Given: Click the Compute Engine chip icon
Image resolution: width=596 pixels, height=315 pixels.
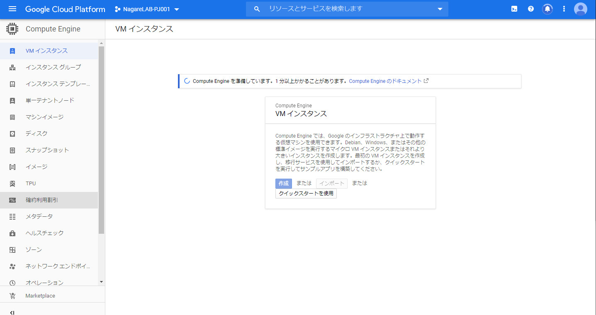Looking at the screenshot, I should point(12,29).
